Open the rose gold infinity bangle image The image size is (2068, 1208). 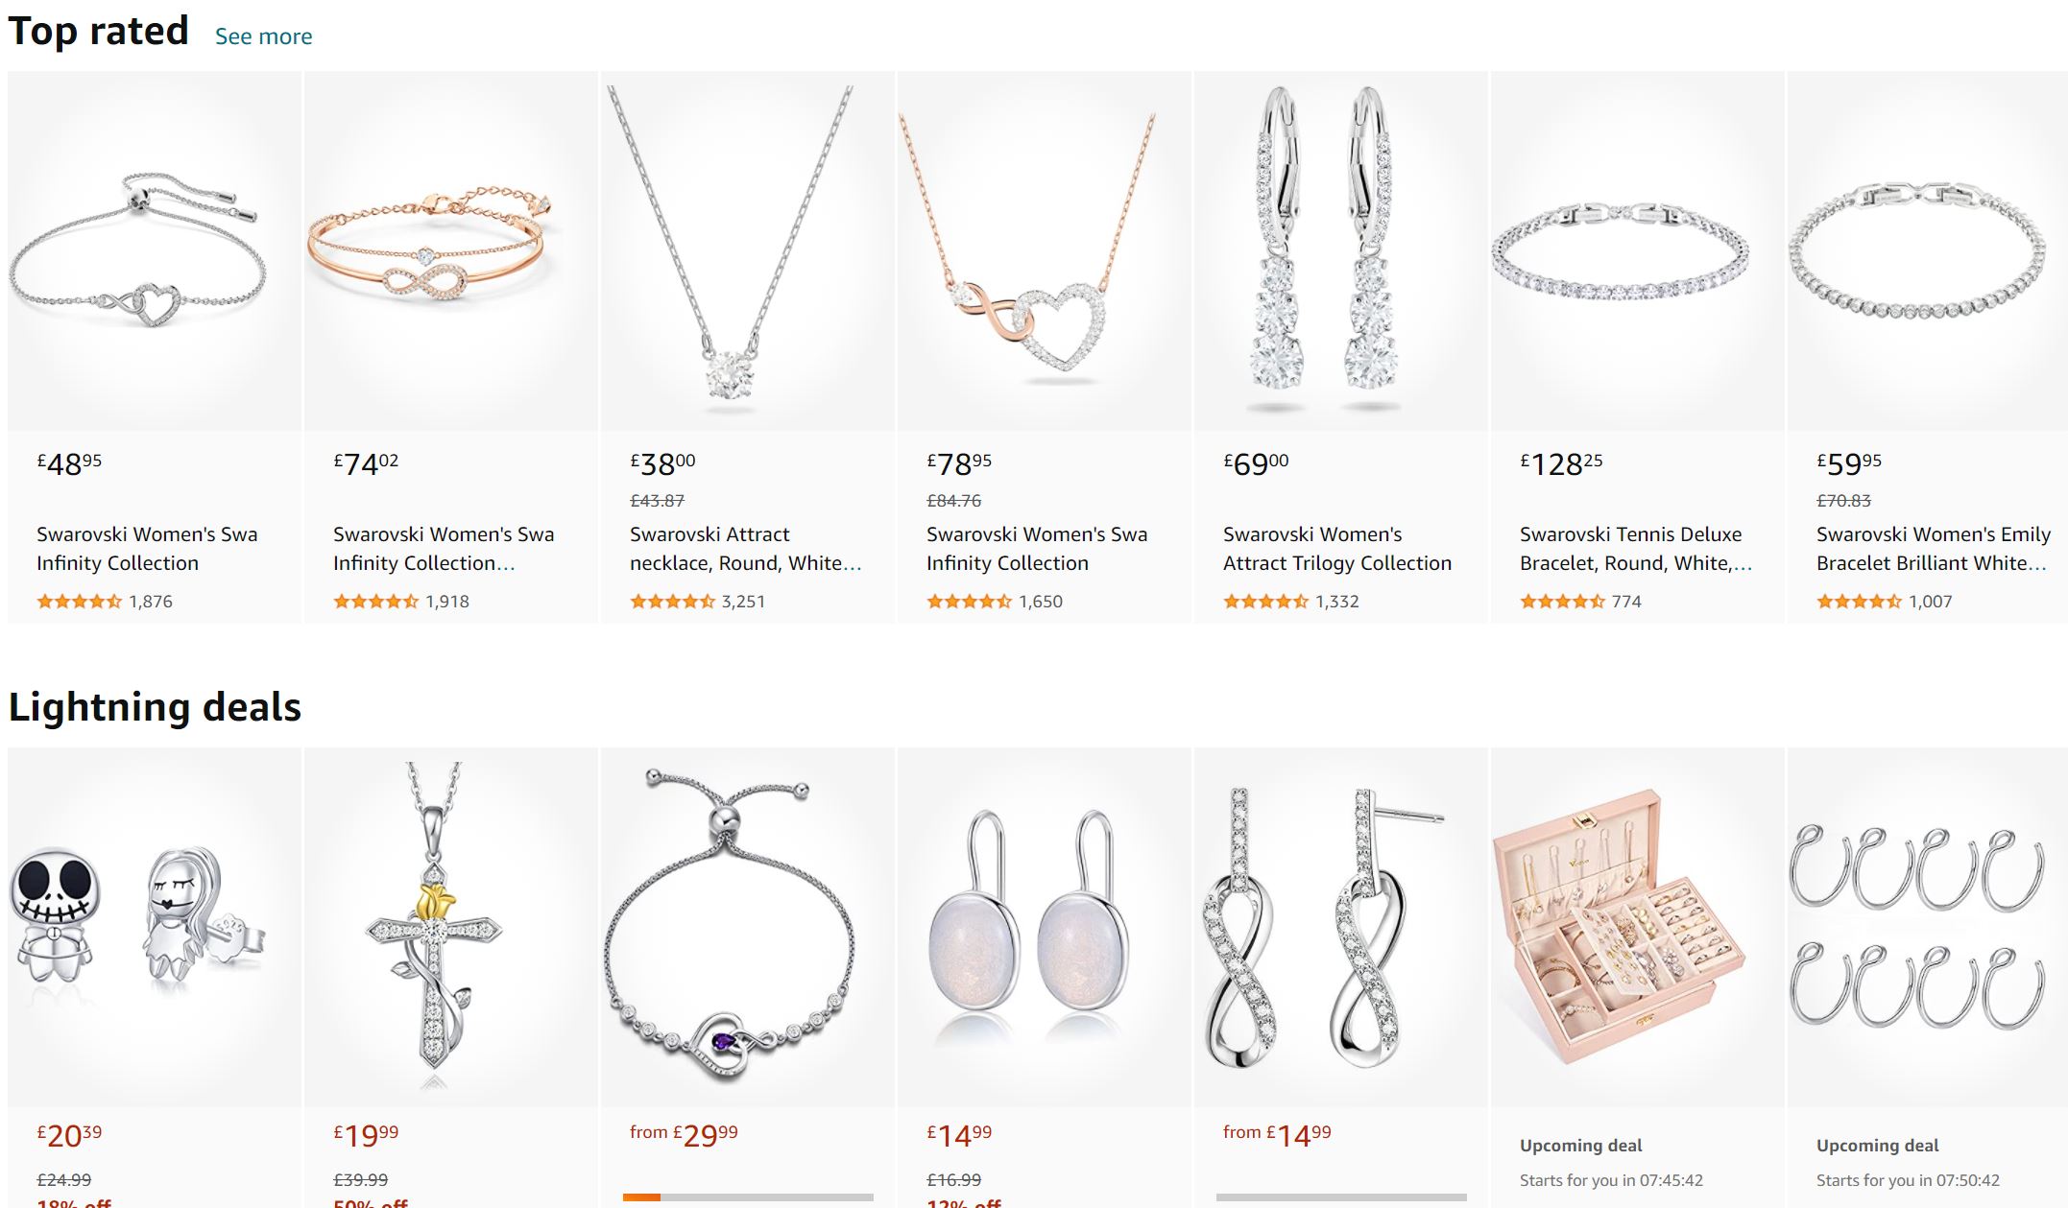[x=451, y=251]
